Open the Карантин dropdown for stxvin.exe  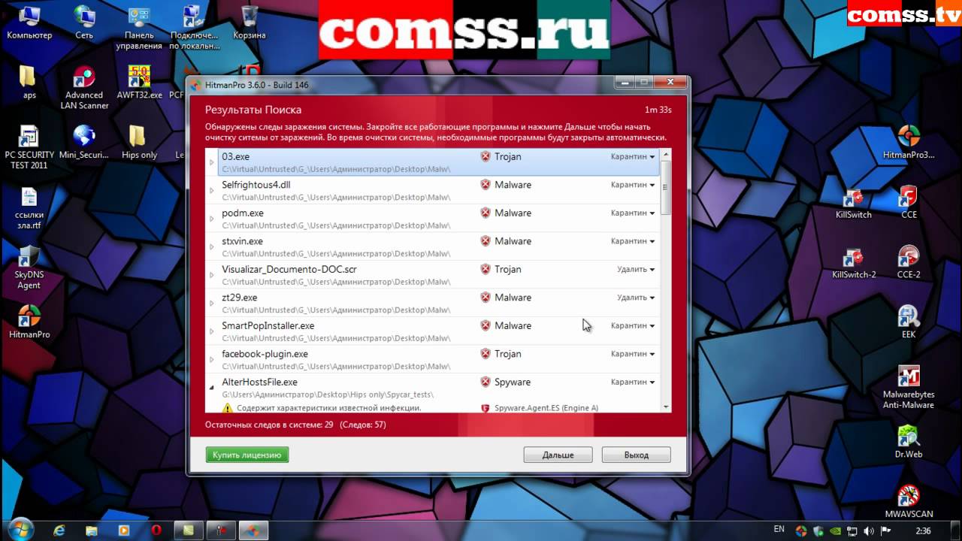(632, 241)
